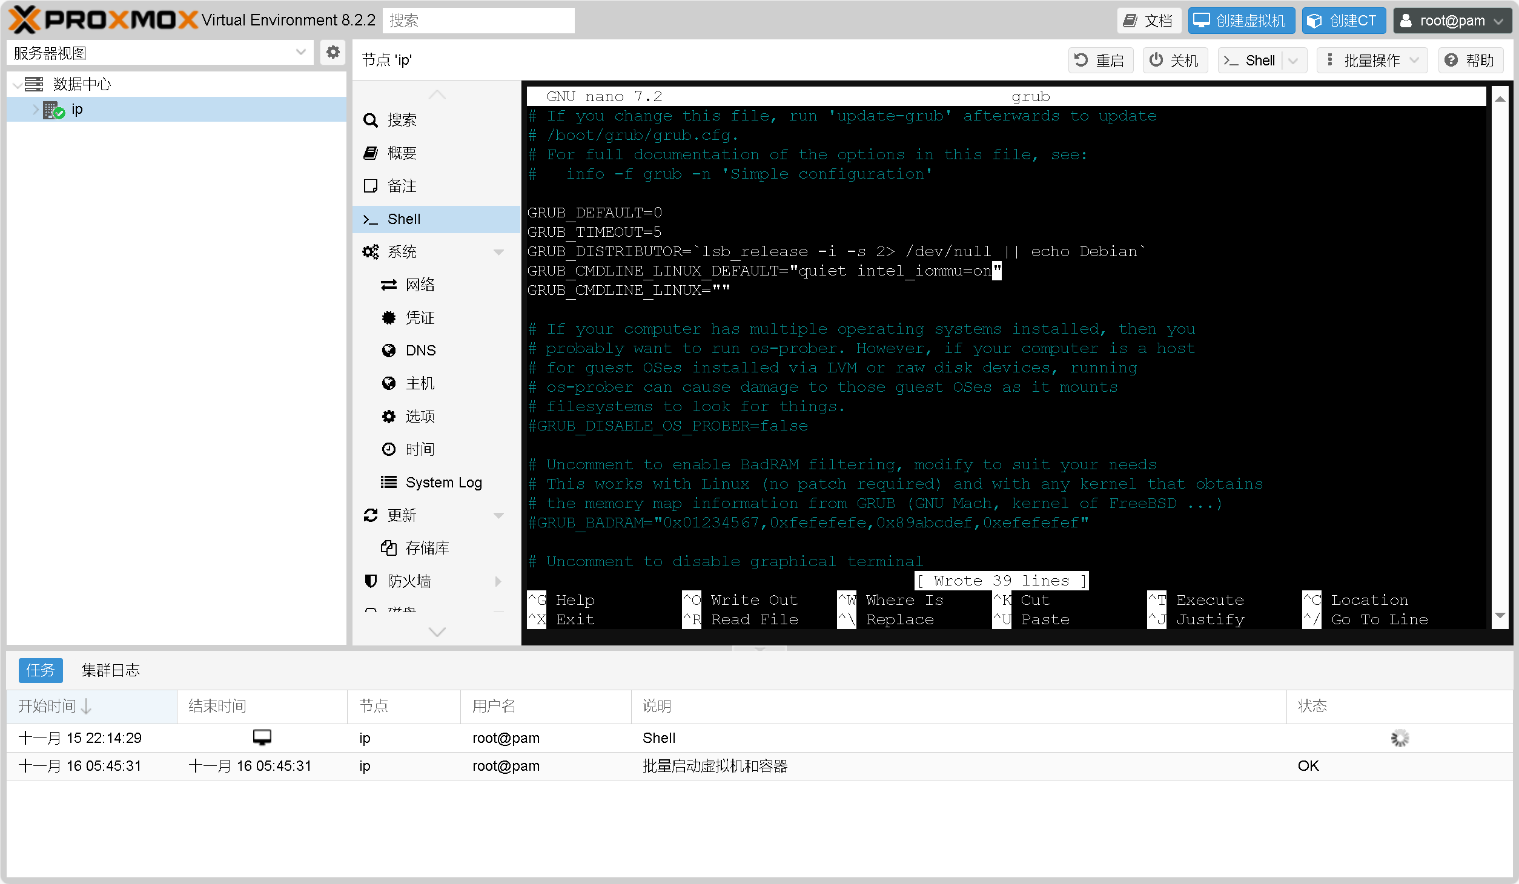Click running spinner in Shell task row
This screenshot has width=1519, height=884.
pyautogui.click(x=1400, y=738)
